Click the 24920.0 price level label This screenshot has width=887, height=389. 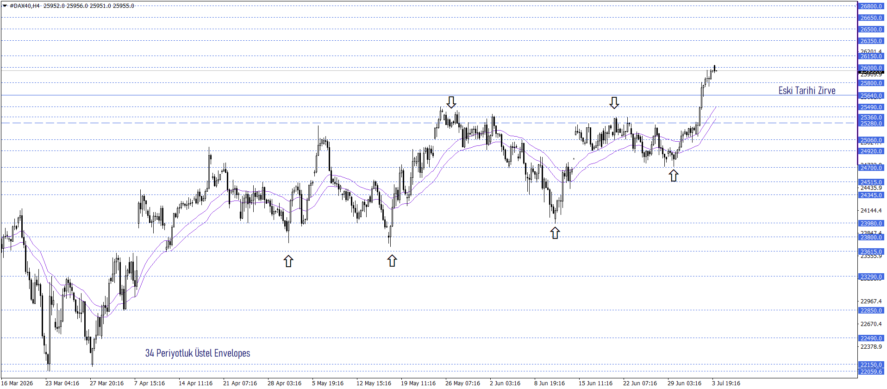point(871,151)
